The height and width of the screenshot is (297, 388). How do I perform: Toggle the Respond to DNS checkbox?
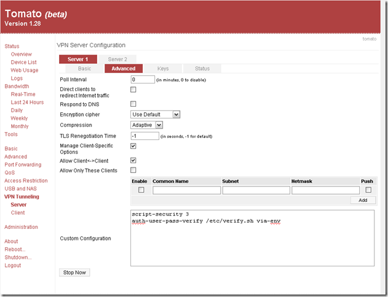click(133, 104)
